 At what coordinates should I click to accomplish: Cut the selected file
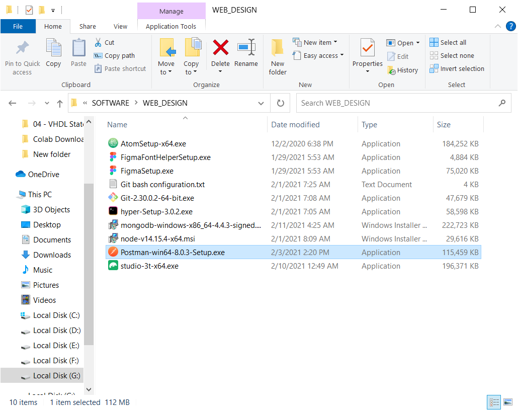(x=105, y=42)
